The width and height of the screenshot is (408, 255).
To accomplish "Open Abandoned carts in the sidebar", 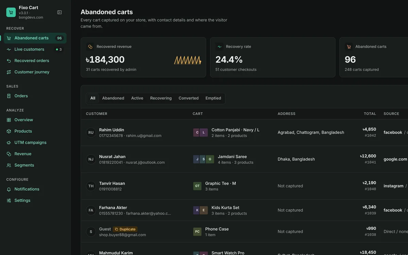I will [x=35, y=38].
